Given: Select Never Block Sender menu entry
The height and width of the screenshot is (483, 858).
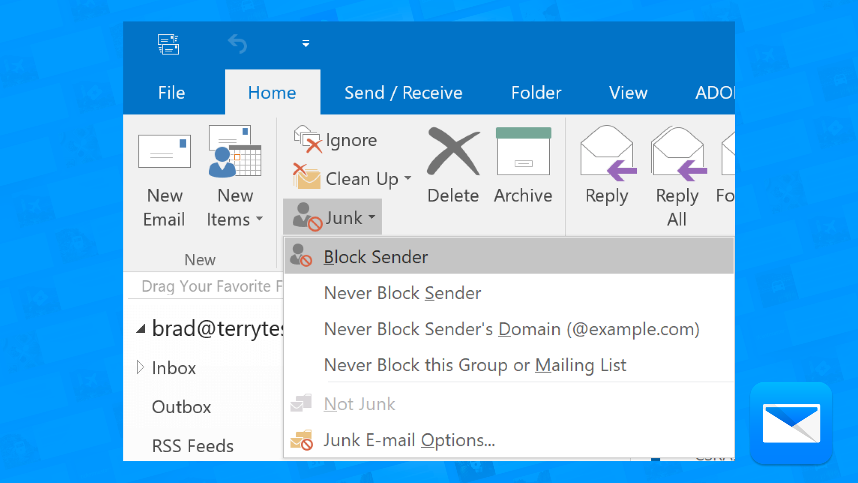Looking at the screenshot, I should tap(509, 293).
